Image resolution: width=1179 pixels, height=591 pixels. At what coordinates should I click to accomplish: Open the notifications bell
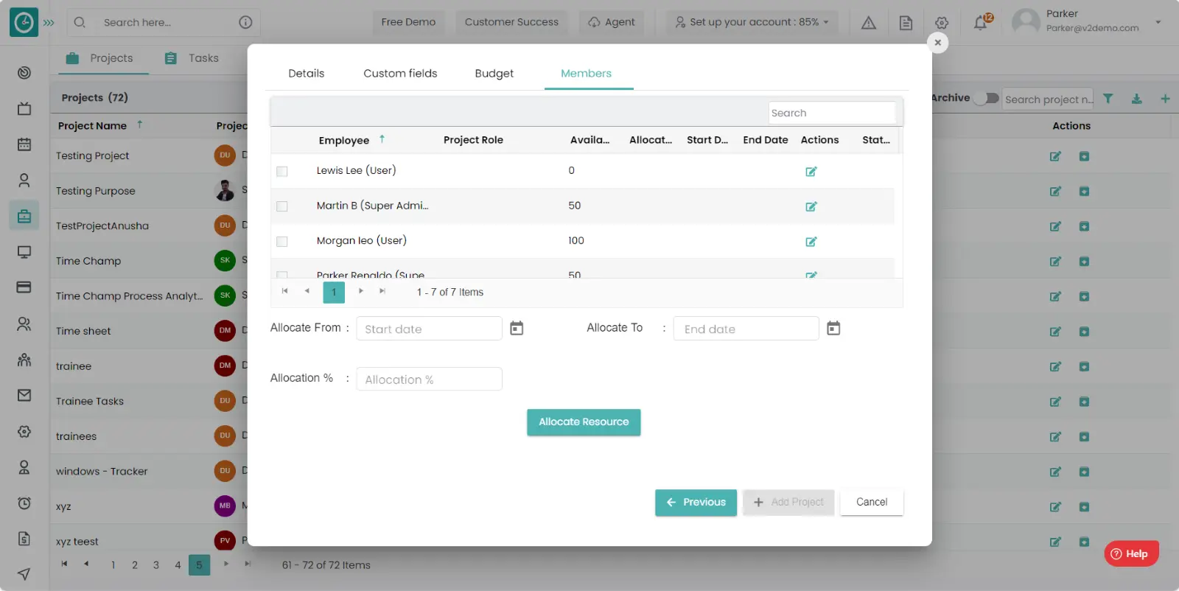click(x=981, y=23)
